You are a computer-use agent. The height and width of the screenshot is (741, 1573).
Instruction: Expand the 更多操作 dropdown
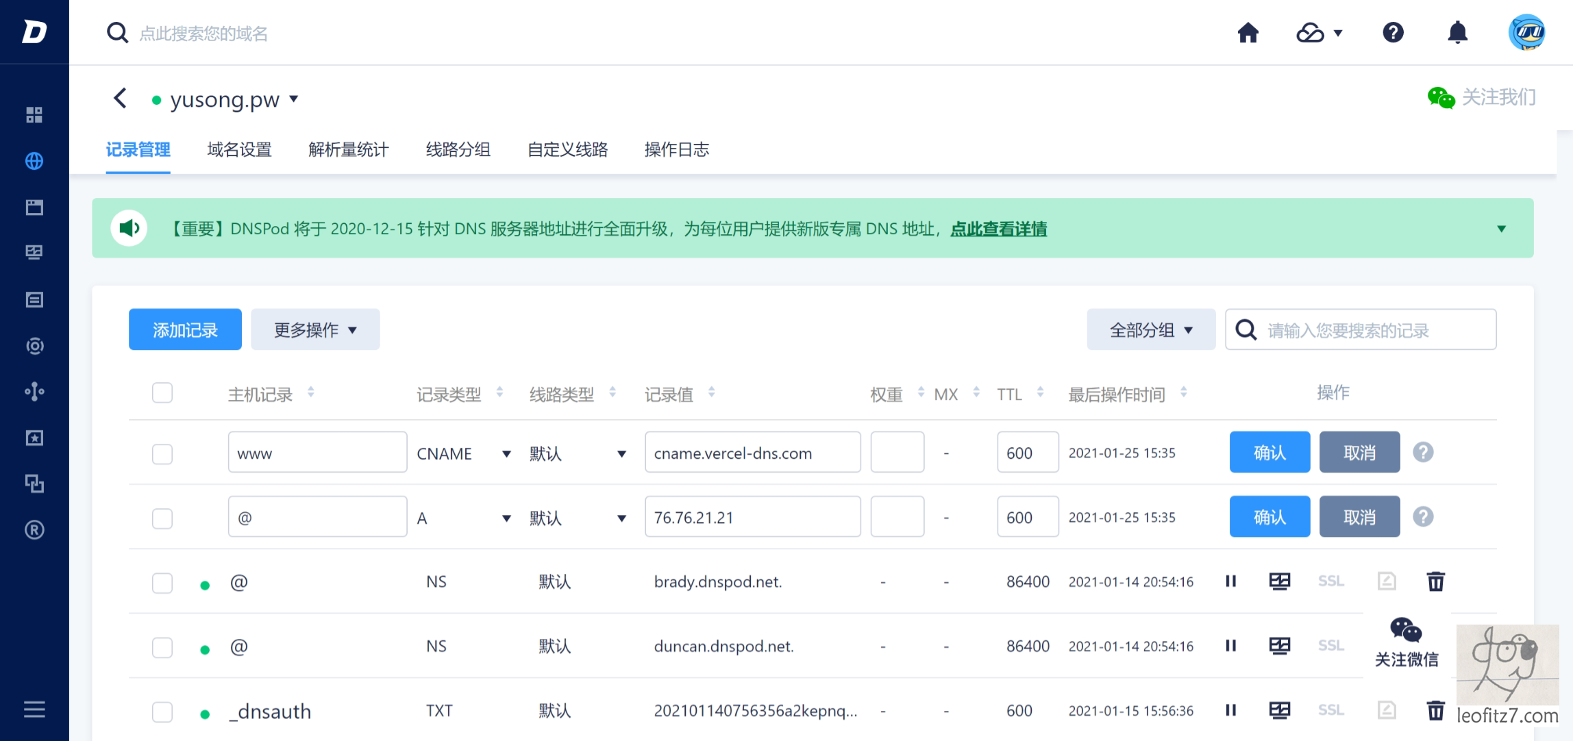point(315,330)
